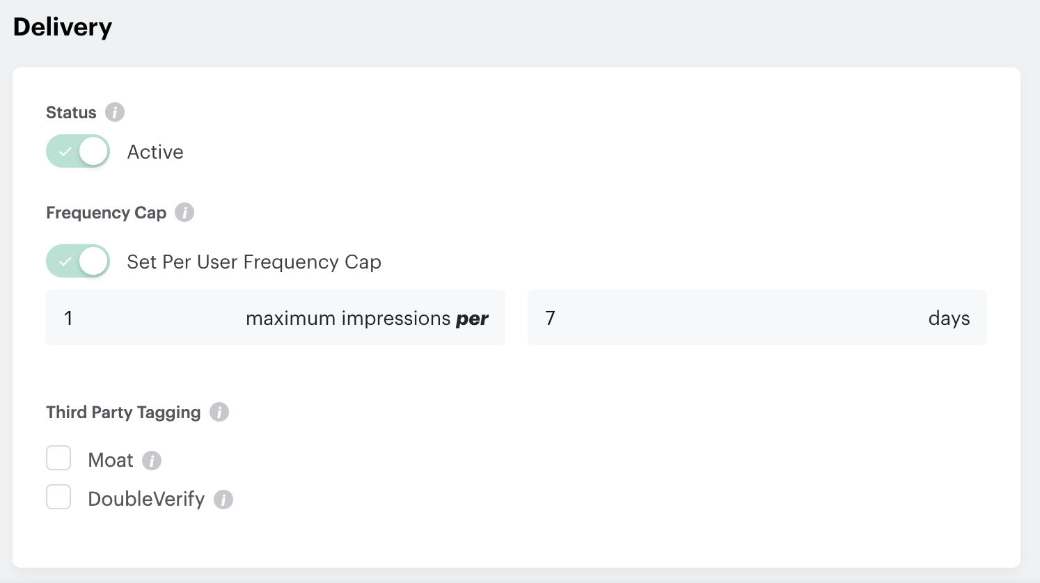Click the "Delivery" section heading

pyautogui.click(x=63, y=27)
